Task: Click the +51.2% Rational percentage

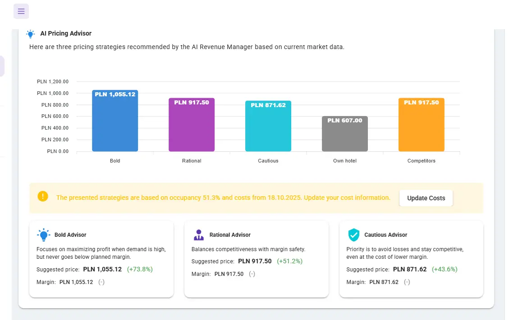Action: click(289, 261)
